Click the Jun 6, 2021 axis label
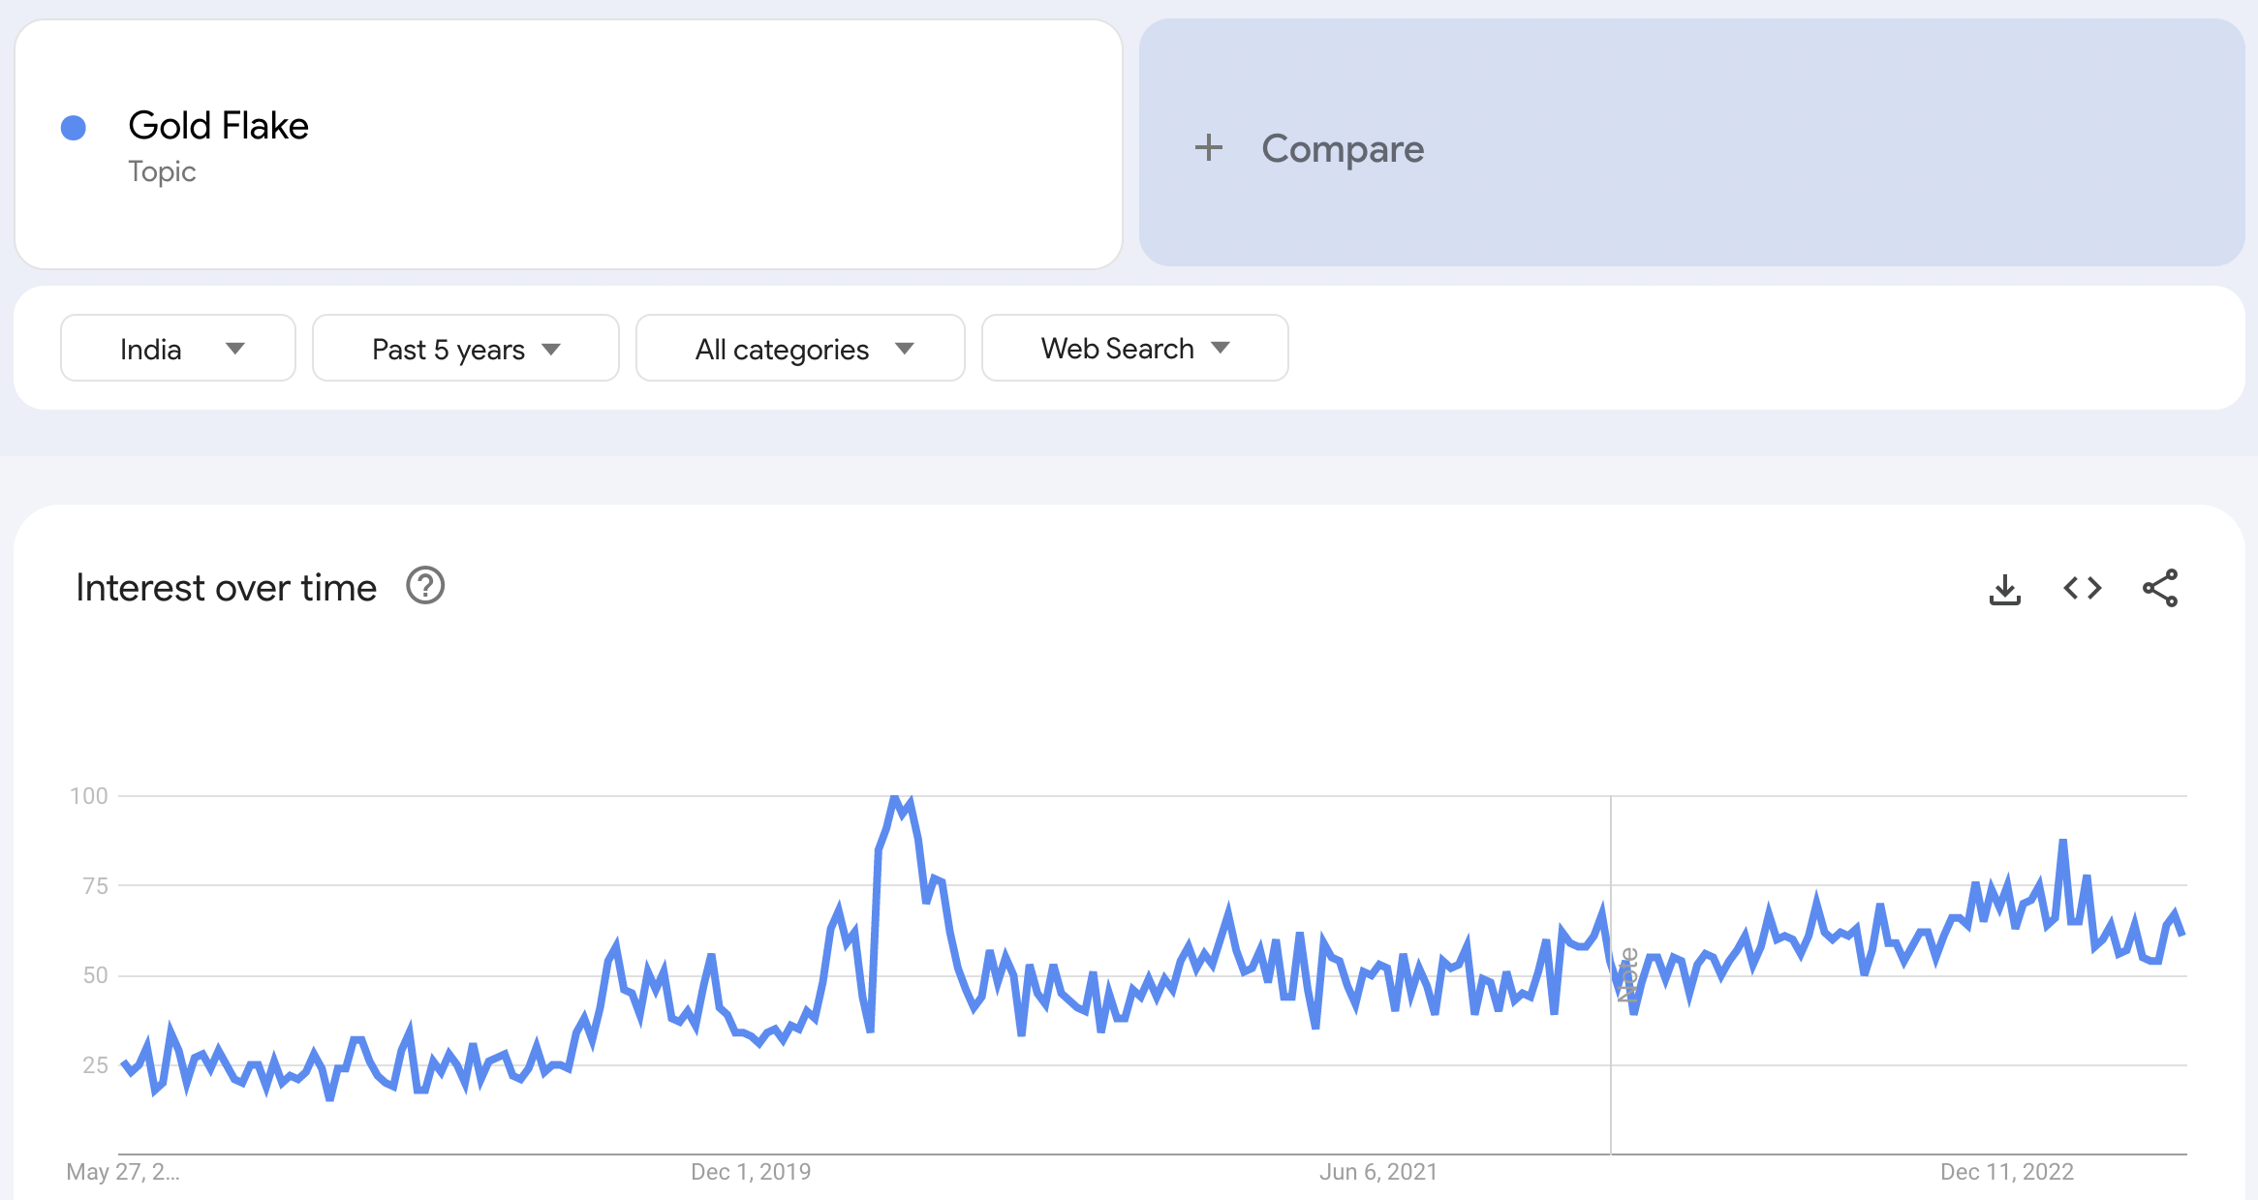The width and height of the screenshot is (2258, 1200). (1378, 1172)
